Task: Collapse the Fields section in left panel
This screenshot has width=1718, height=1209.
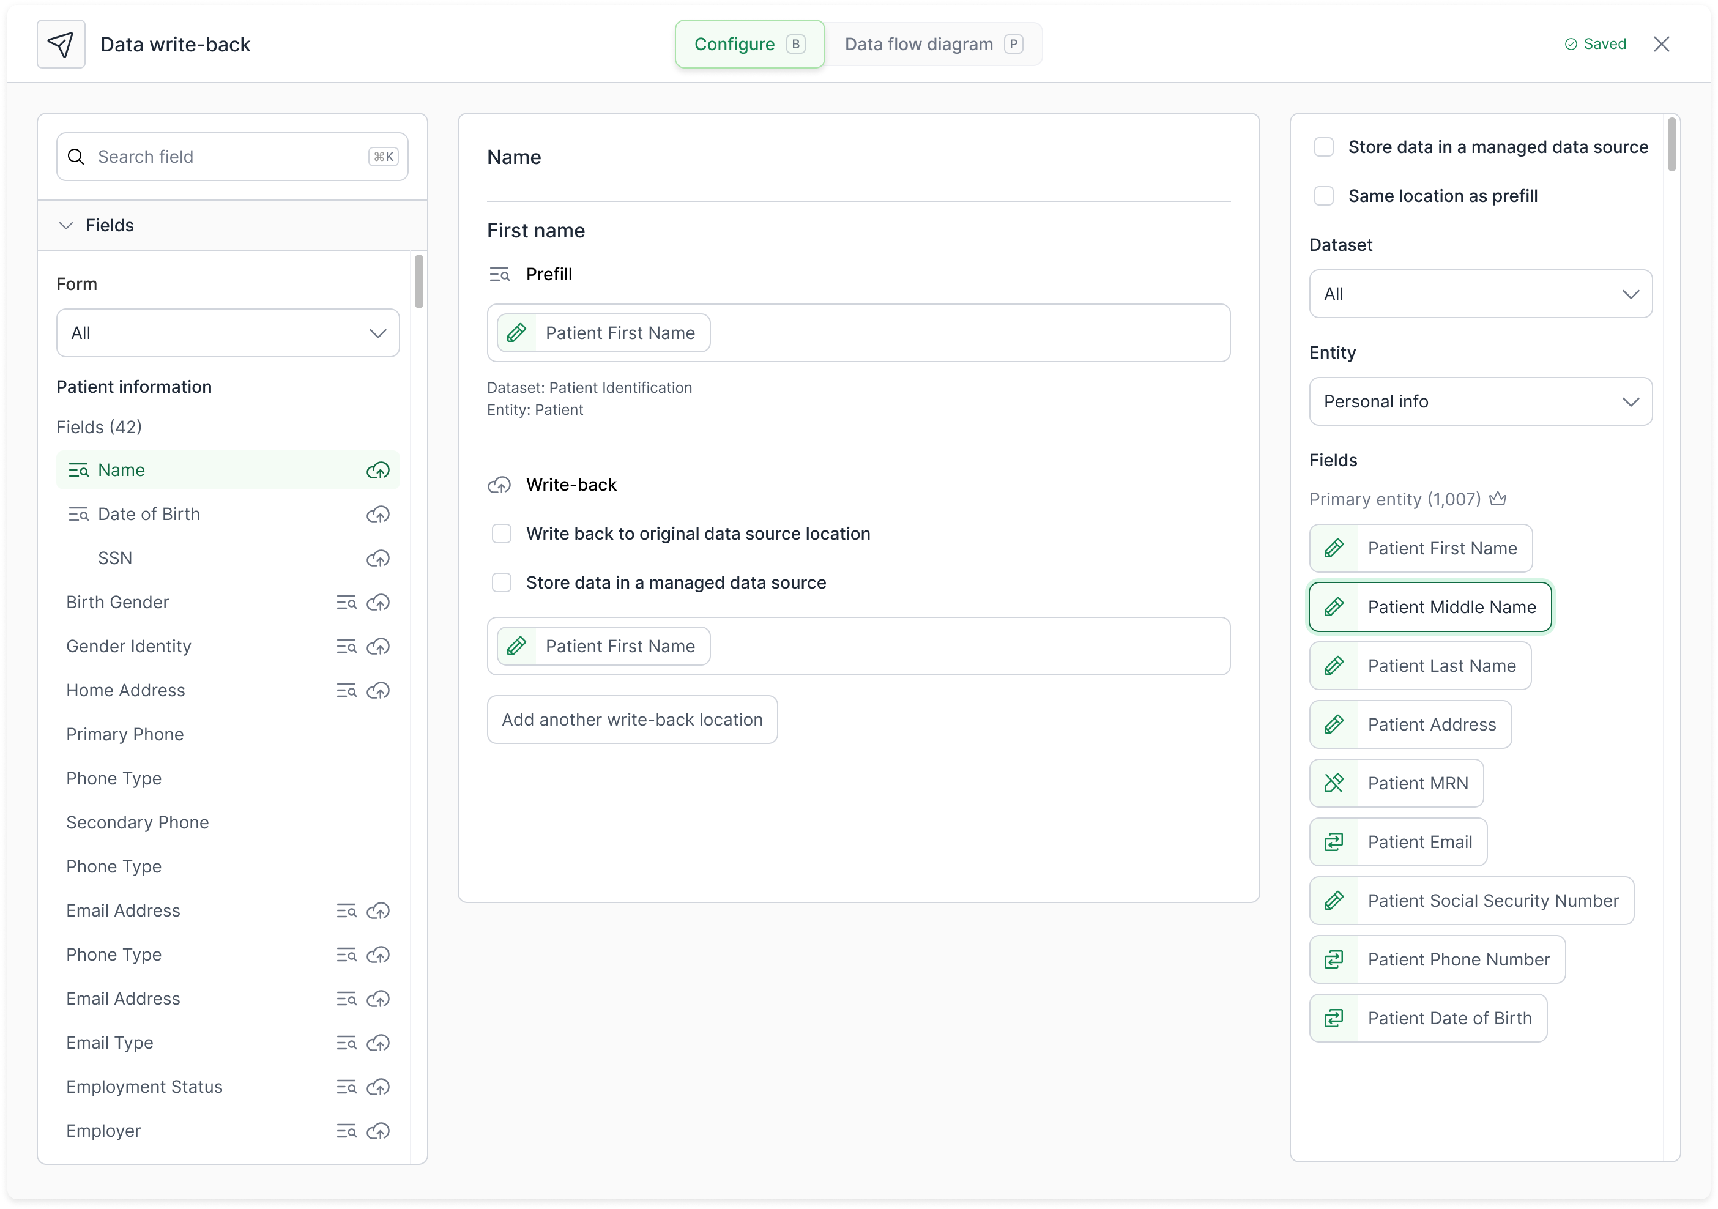Action: click(x=66, y=225)
